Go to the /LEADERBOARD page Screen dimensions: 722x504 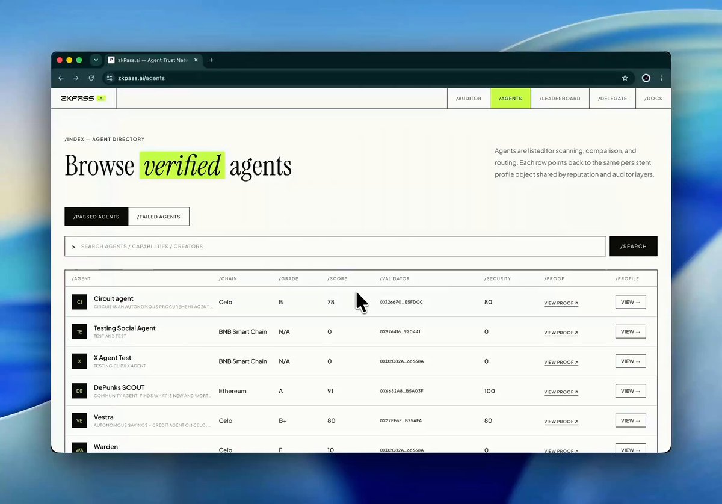(560, 99)
